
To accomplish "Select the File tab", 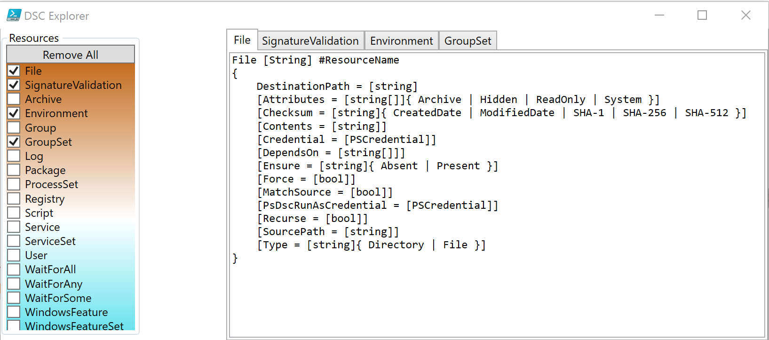I will pos(242,40).
